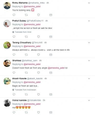Screen dimensions: 95x115
Task: Retweet Prafull Dubey's armpit tweet
Action: pyautogui.click(x=26, y=37)
